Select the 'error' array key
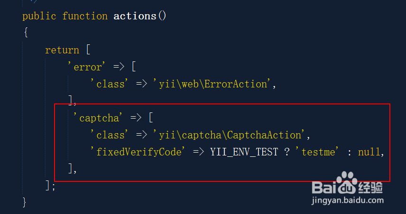Image resolution: width=406 pixels, height=214 pixels. [x=87, y=67]
